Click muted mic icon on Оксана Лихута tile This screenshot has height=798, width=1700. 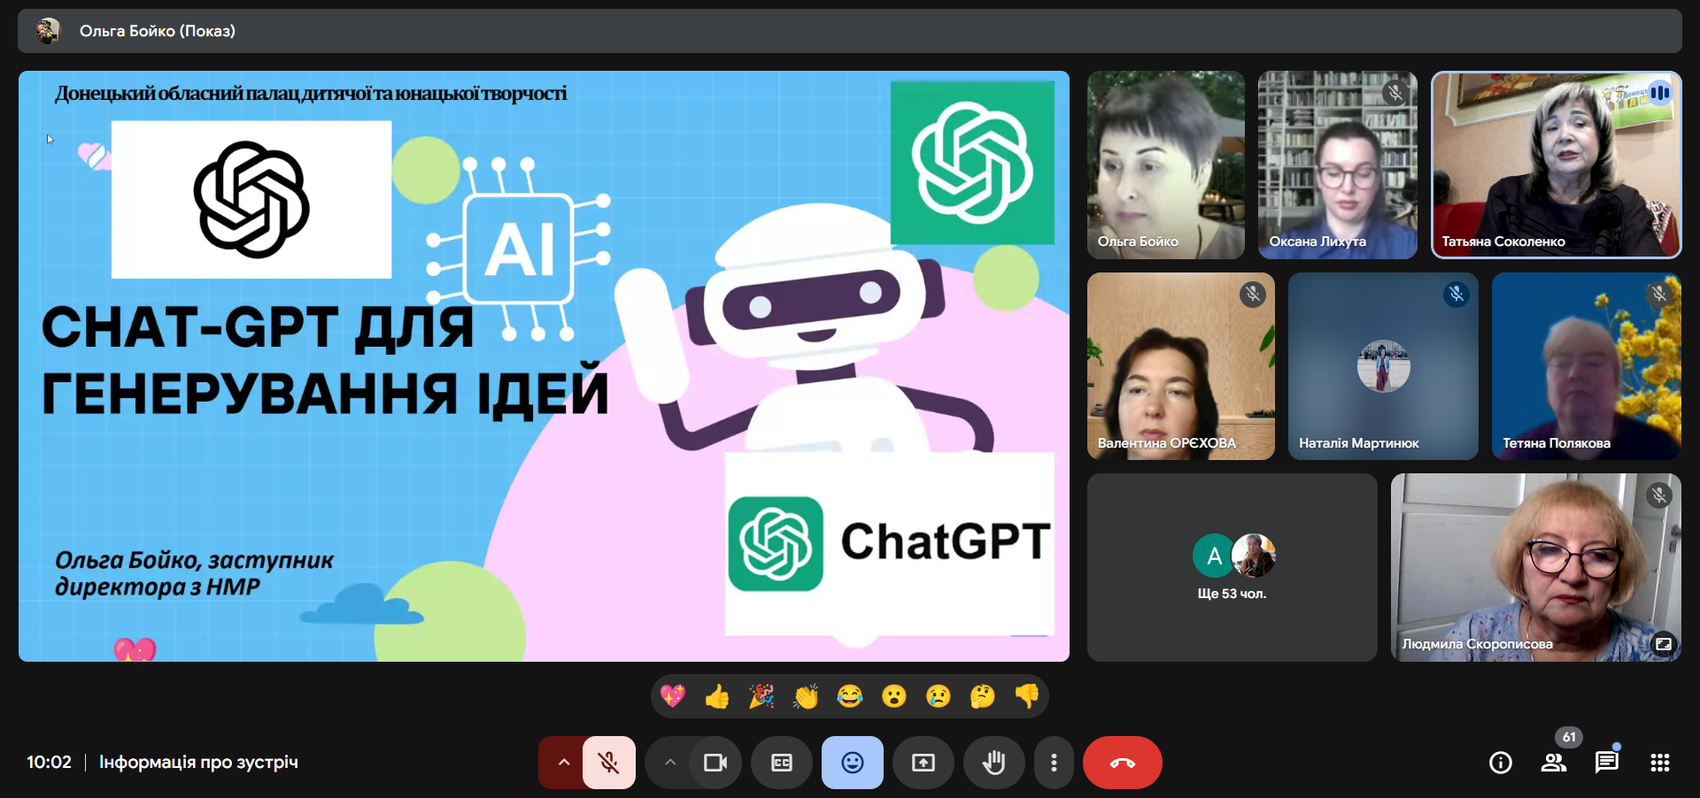tap(1395, 93)
